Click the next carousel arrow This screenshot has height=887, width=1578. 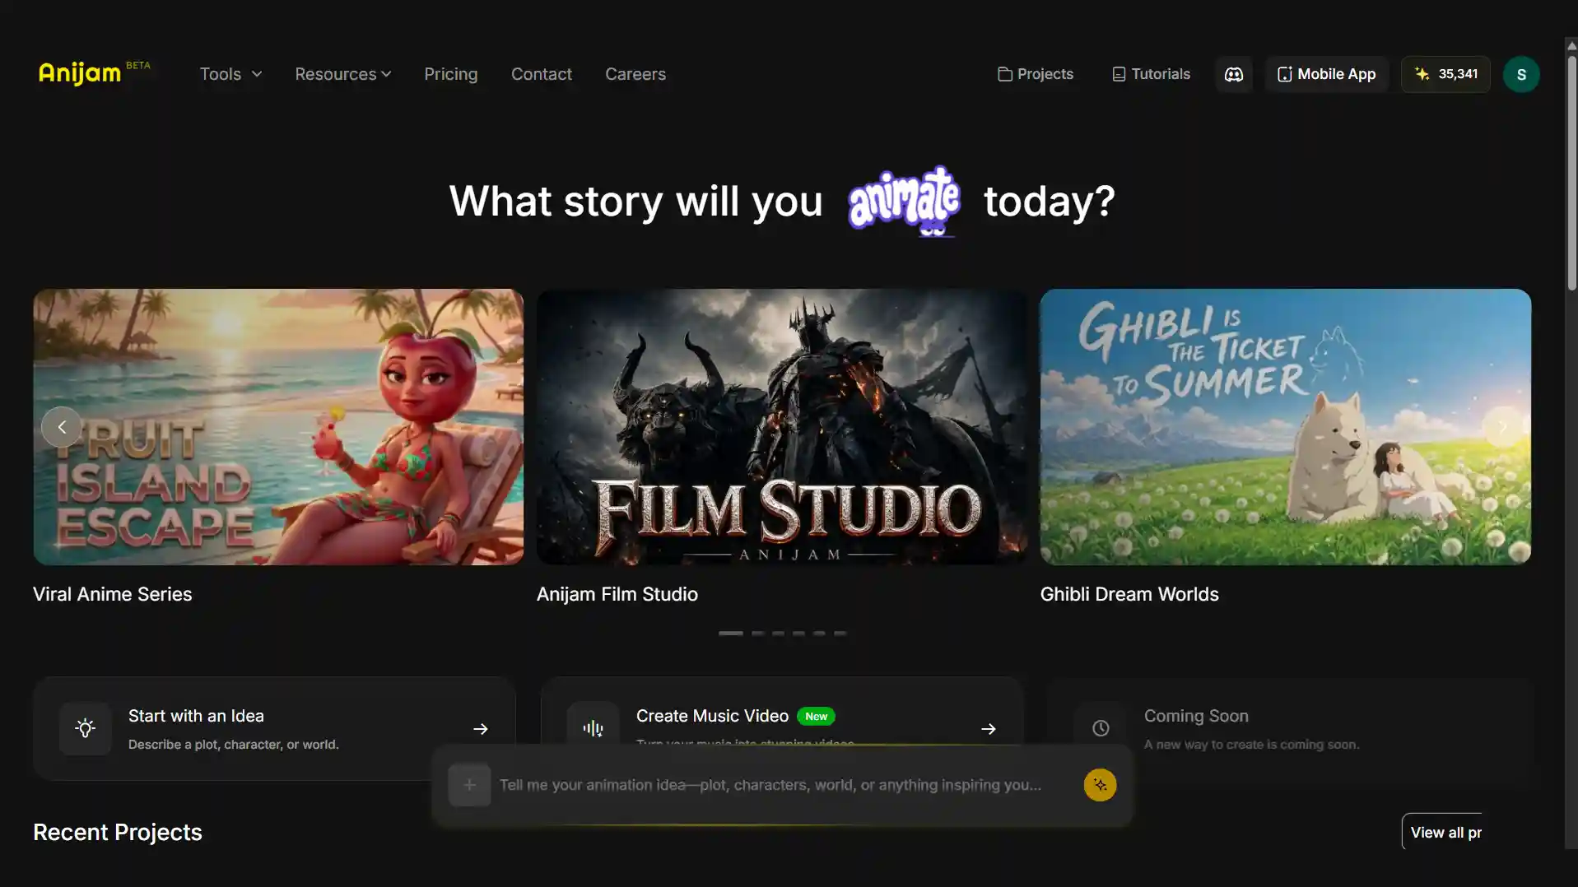click(x=1502, y=427)
